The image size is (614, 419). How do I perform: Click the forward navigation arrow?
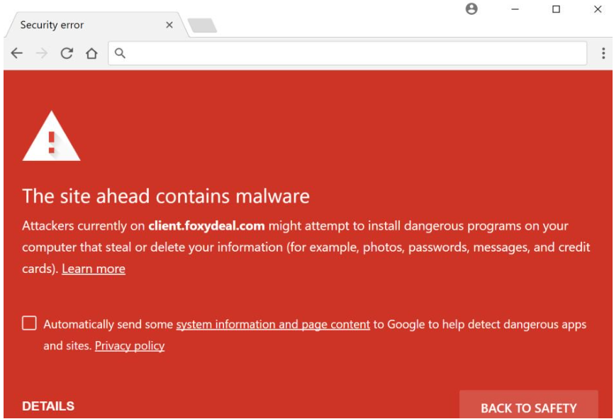[41, 53]
